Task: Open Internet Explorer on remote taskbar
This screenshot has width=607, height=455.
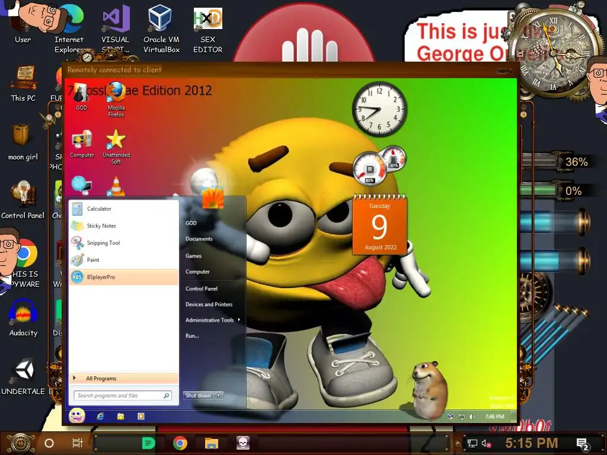Action: point(100,416)
